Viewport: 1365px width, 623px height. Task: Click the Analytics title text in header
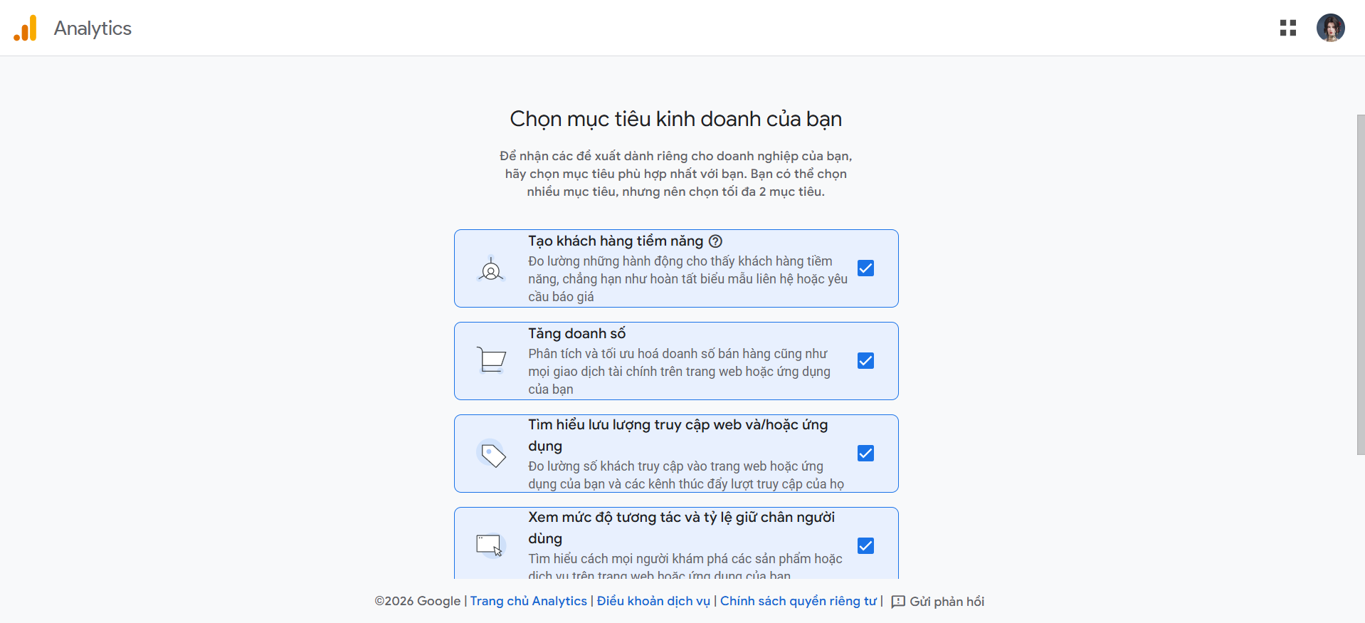[x=93, y=28]
